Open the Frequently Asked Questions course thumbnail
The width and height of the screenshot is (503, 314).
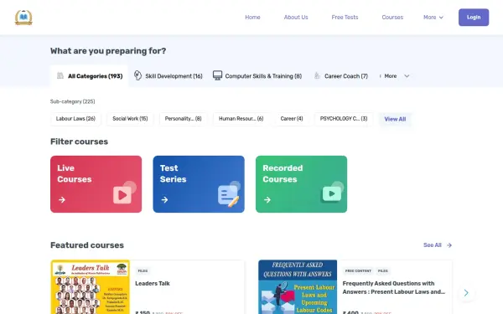298,287
